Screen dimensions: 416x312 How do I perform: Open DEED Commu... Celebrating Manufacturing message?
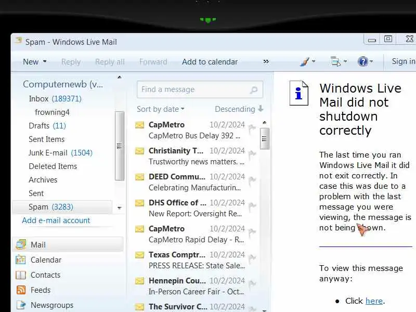pos(197,183)
